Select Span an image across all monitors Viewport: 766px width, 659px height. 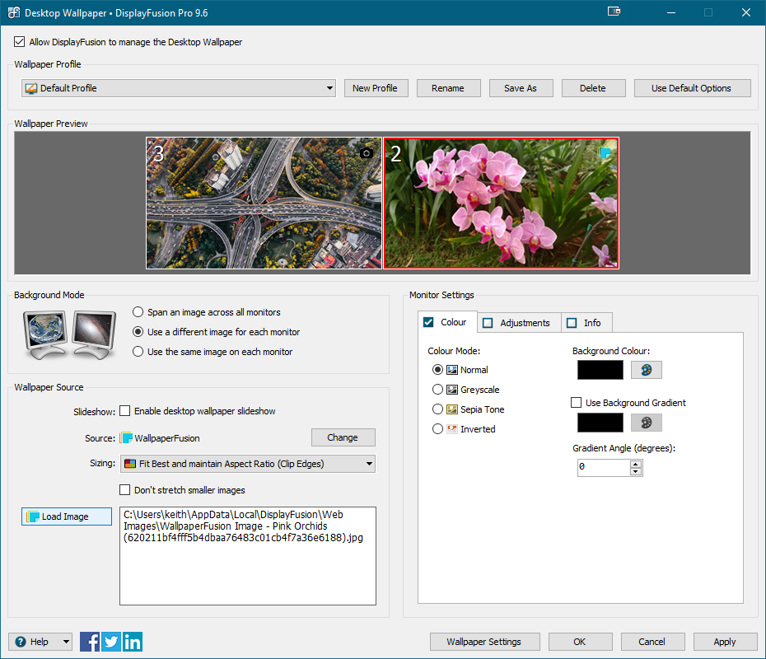pos(139,312)
